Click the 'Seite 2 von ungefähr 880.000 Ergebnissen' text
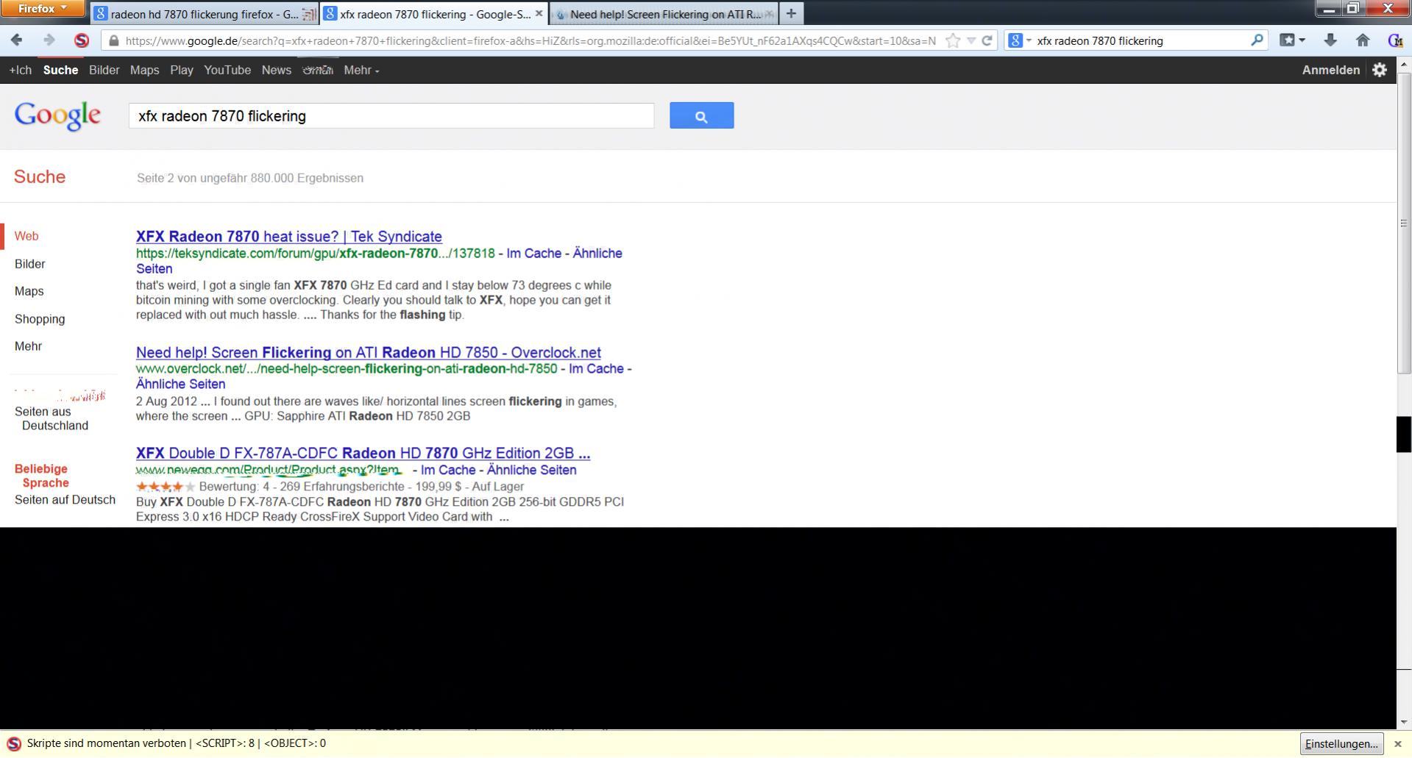Viewport: 1412px width, 758px height. tap(250, 179)
